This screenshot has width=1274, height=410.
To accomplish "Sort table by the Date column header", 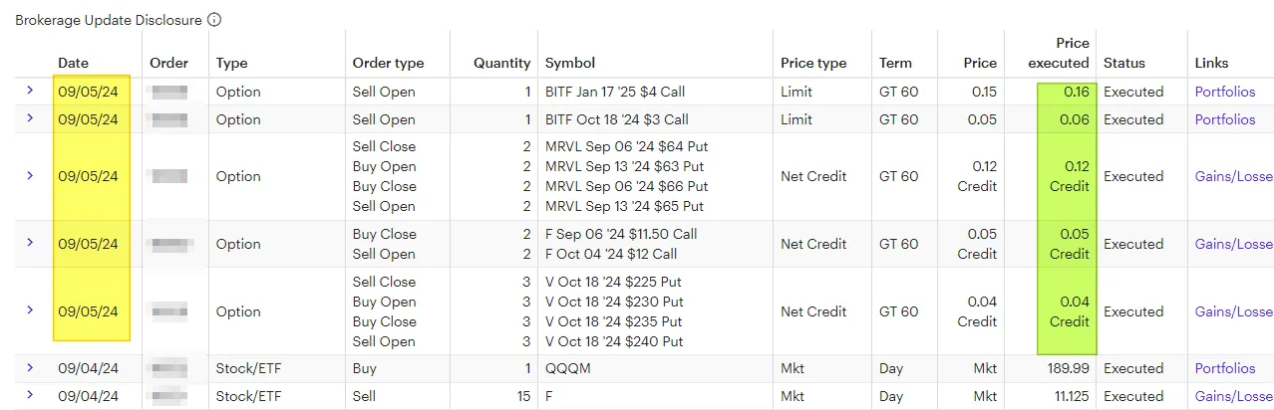I will 73,63.
